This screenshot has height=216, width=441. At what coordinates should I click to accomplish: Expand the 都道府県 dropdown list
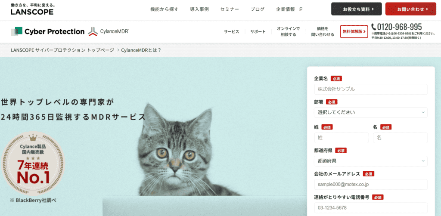pos(371,161)
